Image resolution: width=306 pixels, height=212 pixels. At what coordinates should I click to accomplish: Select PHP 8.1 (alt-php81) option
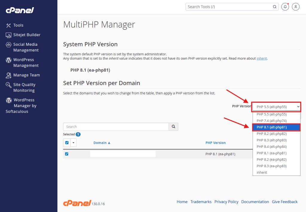pos(276,127)
